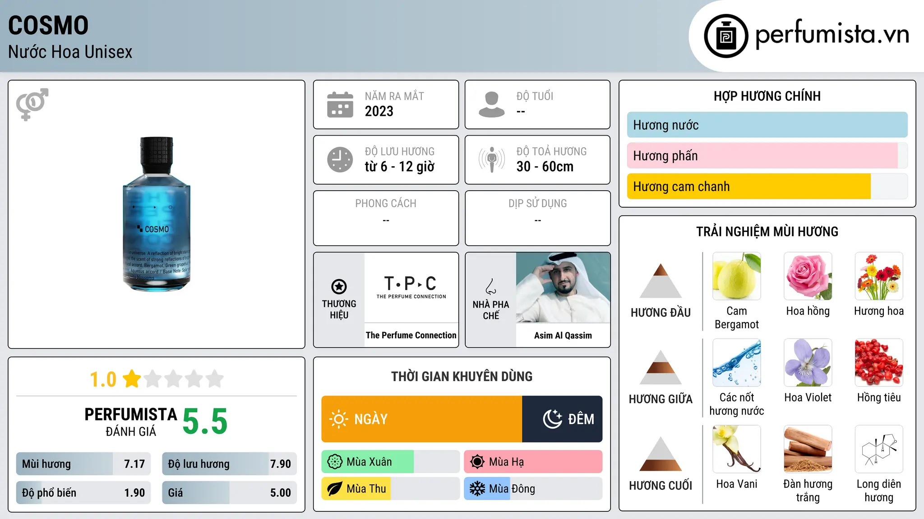Image resolution: width=924 pixels, height=519 pixels.
Task: Click the Dịp sử dụng occasion card
Action: (x=537, y=218)
